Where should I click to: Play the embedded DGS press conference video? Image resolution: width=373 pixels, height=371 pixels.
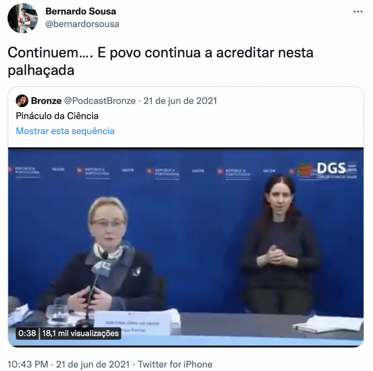[186, 247]
